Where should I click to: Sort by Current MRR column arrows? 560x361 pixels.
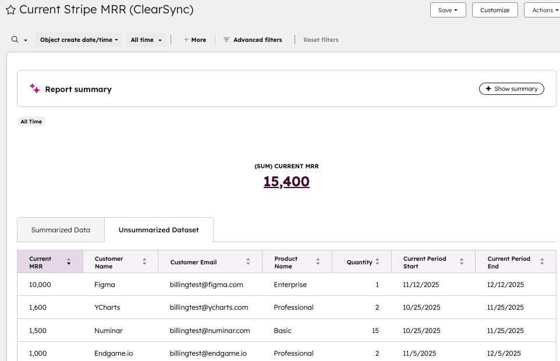[x=69, y=262]
